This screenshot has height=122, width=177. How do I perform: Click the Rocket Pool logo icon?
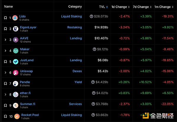click(17, 116)
